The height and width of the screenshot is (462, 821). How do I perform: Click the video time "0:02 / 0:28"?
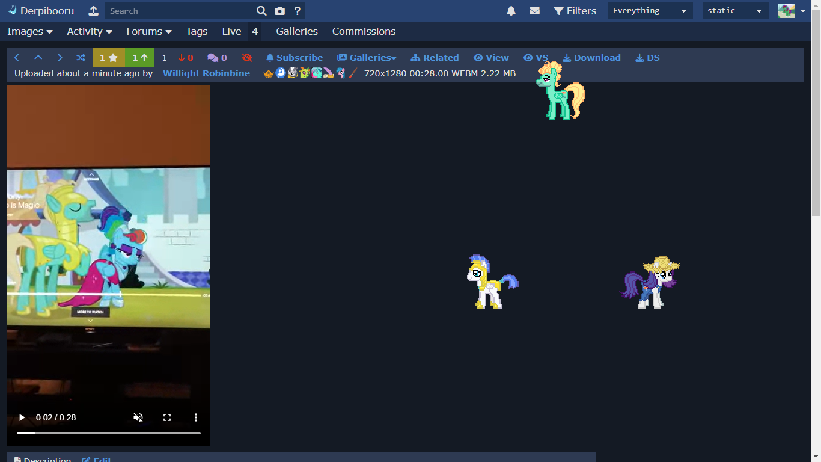point(56,417)
